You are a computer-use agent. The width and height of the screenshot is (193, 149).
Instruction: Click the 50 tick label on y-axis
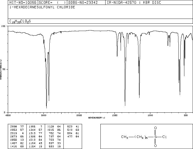(x=4, y=69)
